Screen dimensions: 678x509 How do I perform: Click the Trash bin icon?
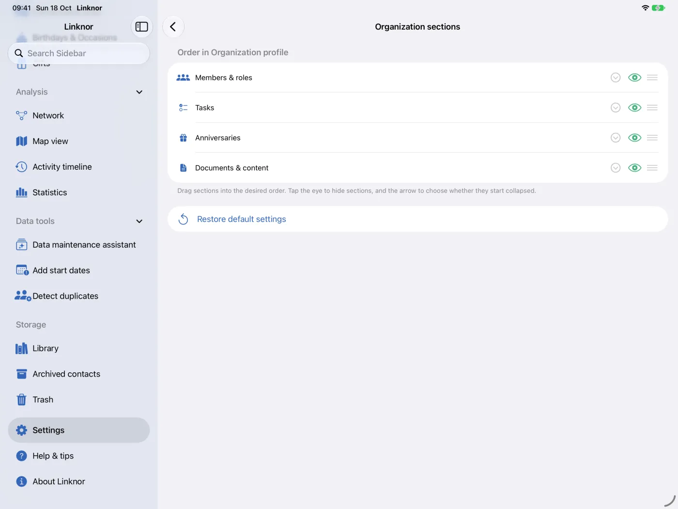pyautogui.click(x=21, y=399)
